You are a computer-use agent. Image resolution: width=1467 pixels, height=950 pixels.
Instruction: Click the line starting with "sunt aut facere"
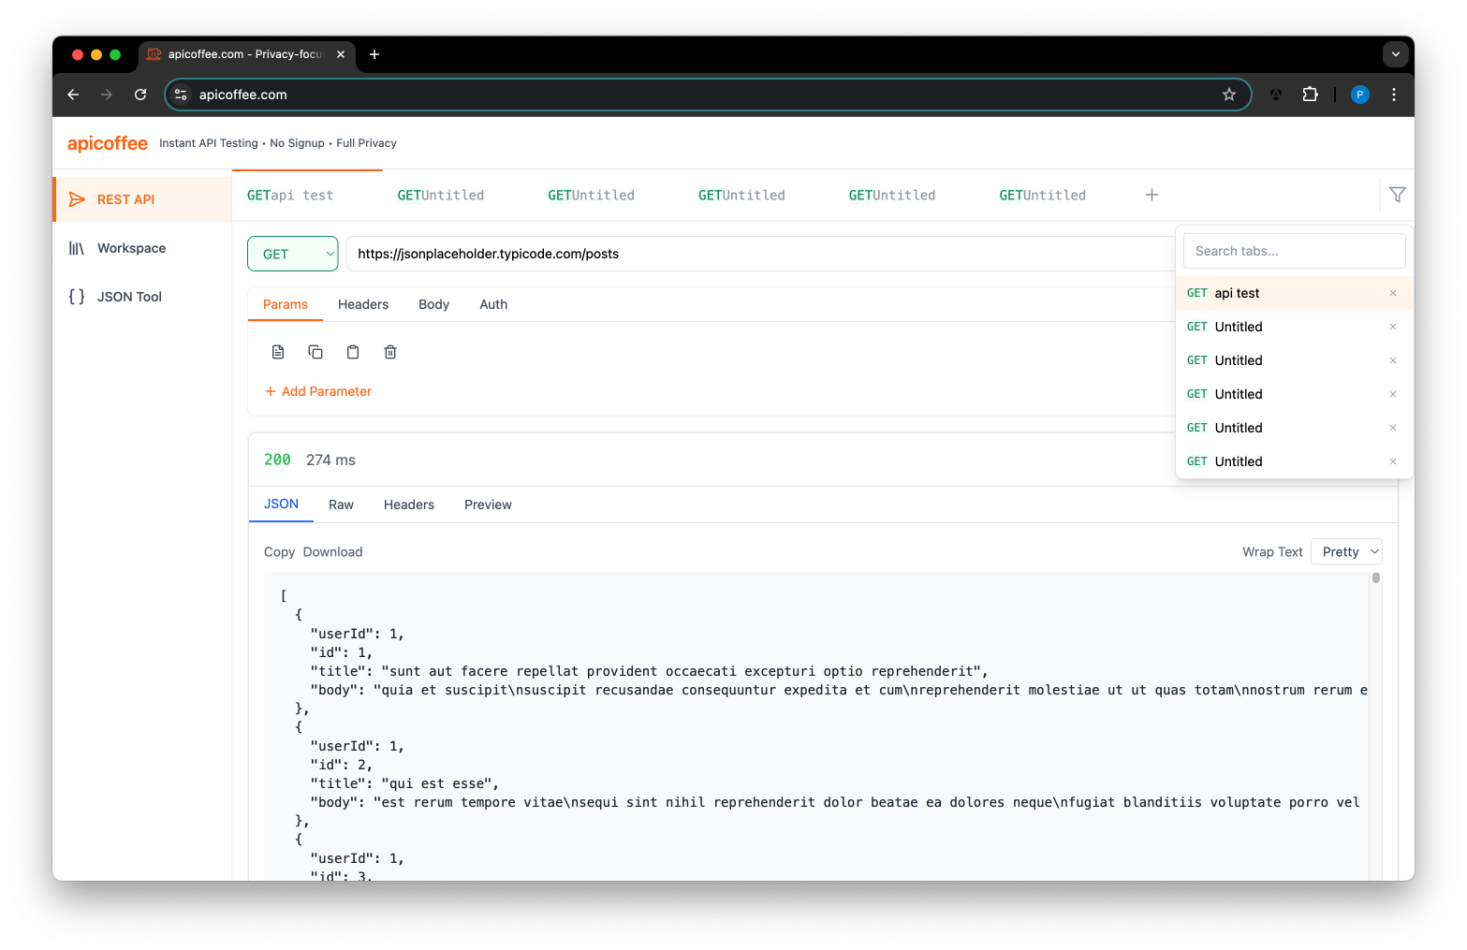click(x=650, y=671)
